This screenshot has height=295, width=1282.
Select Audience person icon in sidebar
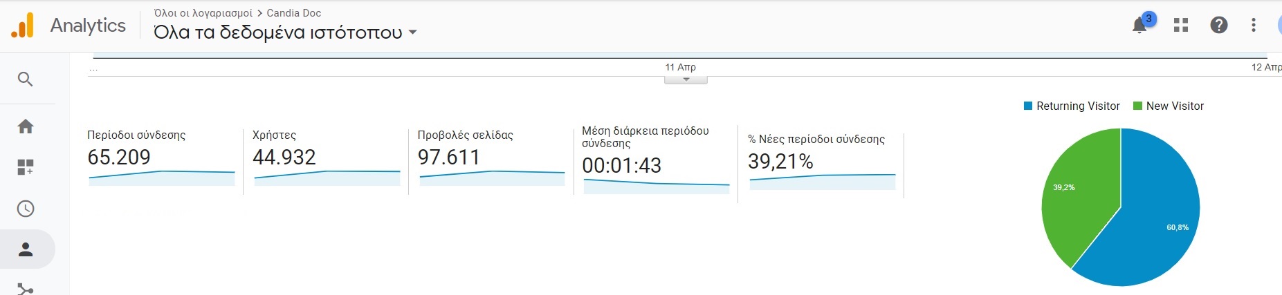[x=26, y=249]
